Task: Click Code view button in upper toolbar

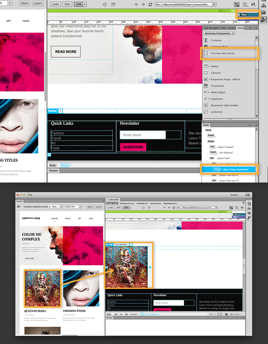Action: tap(55, 4)
